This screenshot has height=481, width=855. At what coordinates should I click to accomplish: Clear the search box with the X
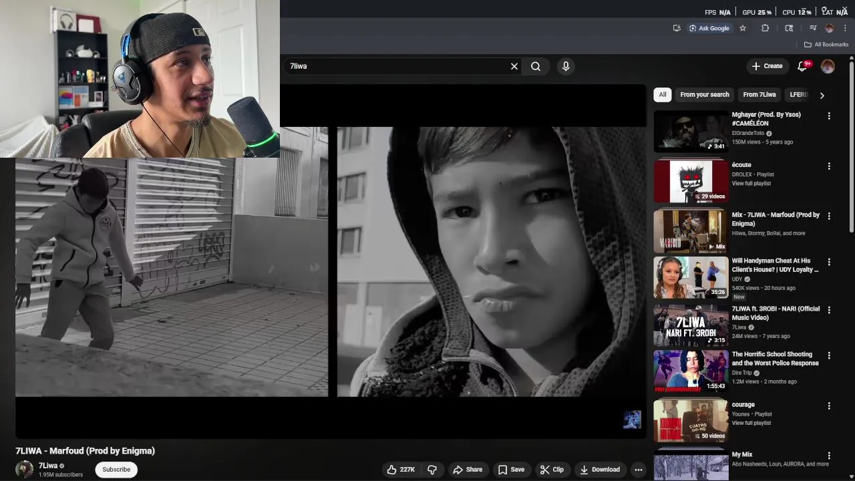514,66
